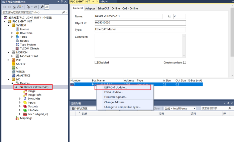The image size is (234, 142).
Task: Open Properties with the wrench icon
Action: pyautogui.click(x=42, y=7)
